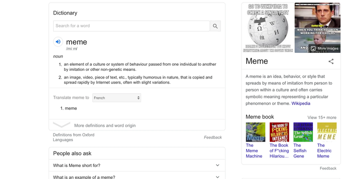Viewport: 343px width, 179px height.
Task: Click View 15+ more books
Action: [x=322, y=117]
